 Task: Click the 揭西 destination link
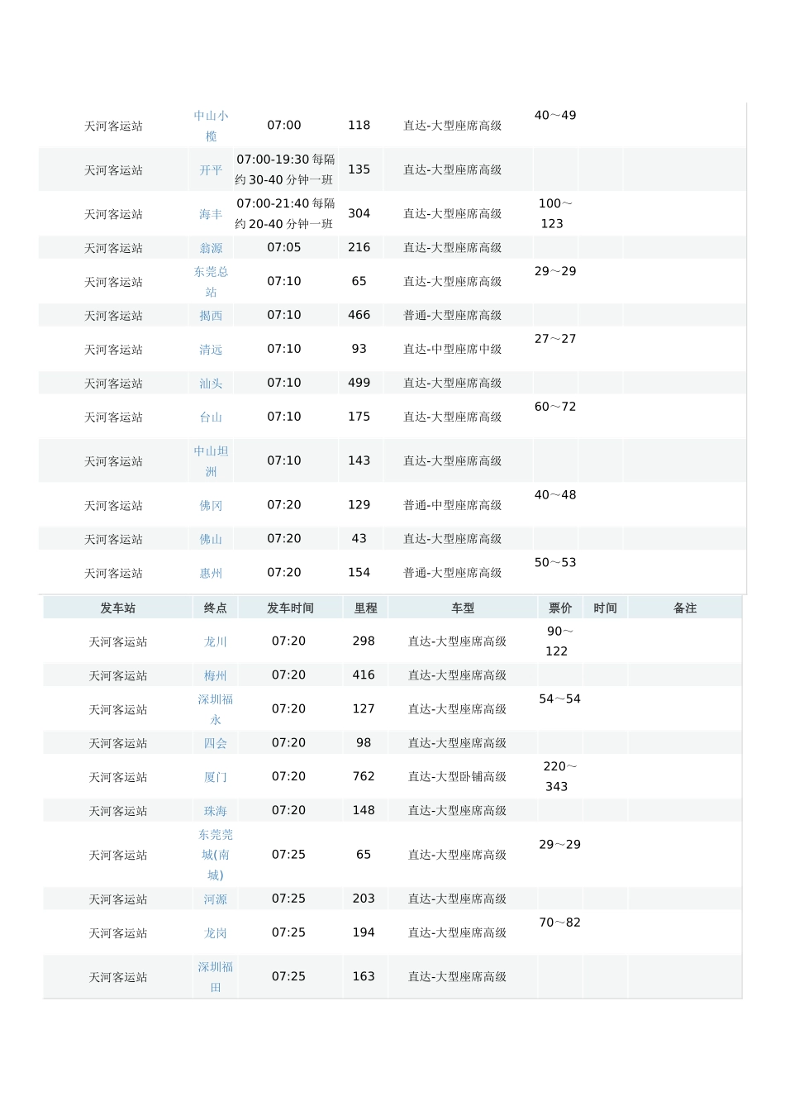tap(211, 316)
